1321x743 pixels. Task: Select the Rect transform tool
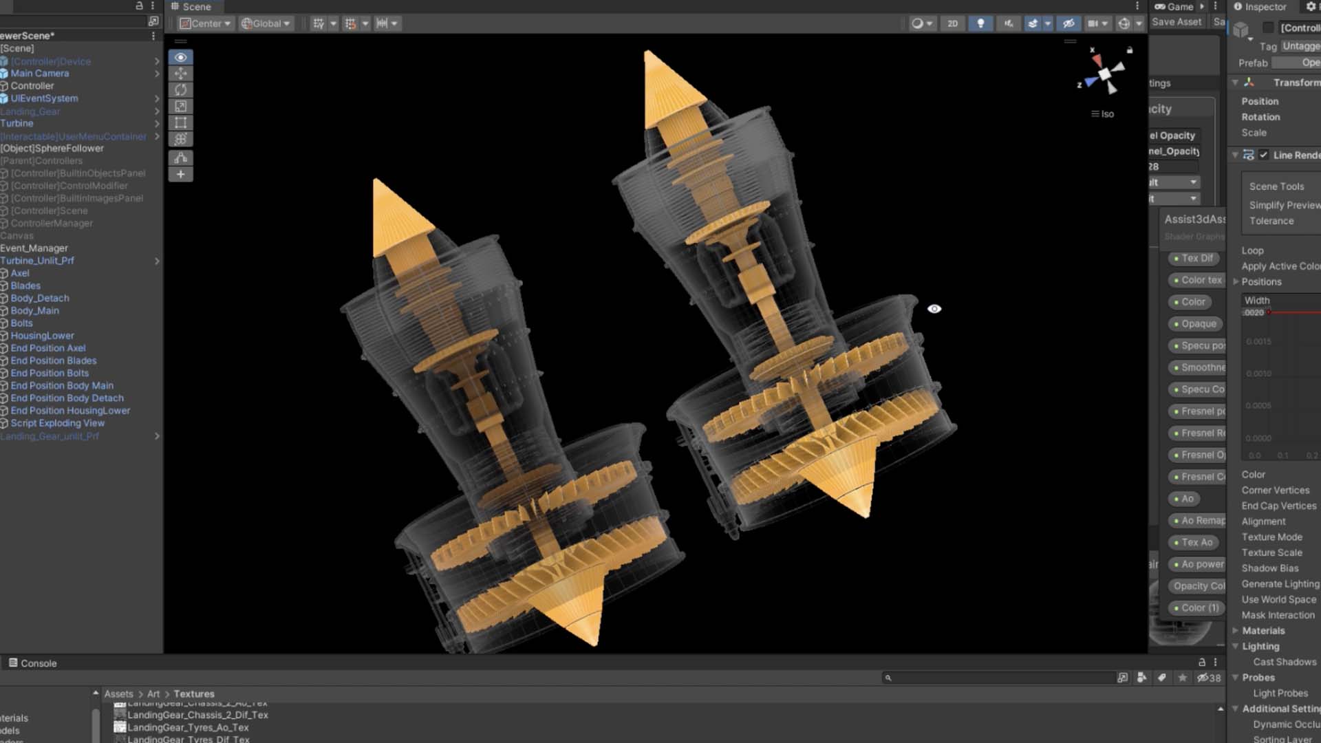(x=180, y=123)
